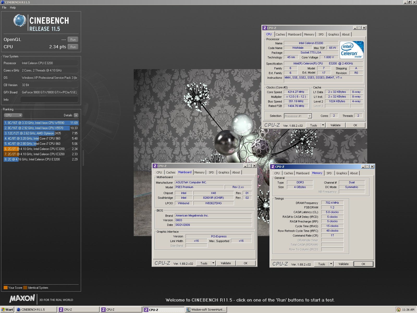Open the Tools dropdown arrow in the CPU window
Image resolution: width=417 pixels, height=313 pixels.
tap(323, 125)
